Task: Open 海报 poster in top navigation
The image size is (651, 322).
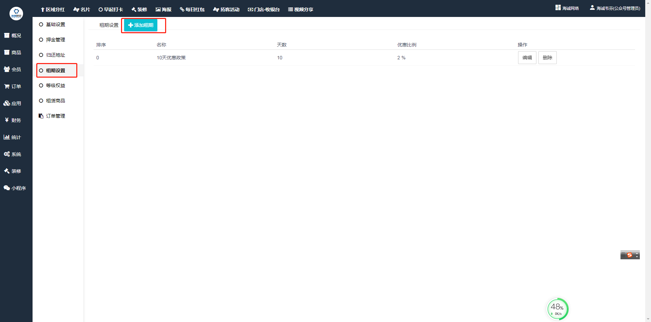Action: 163,9
